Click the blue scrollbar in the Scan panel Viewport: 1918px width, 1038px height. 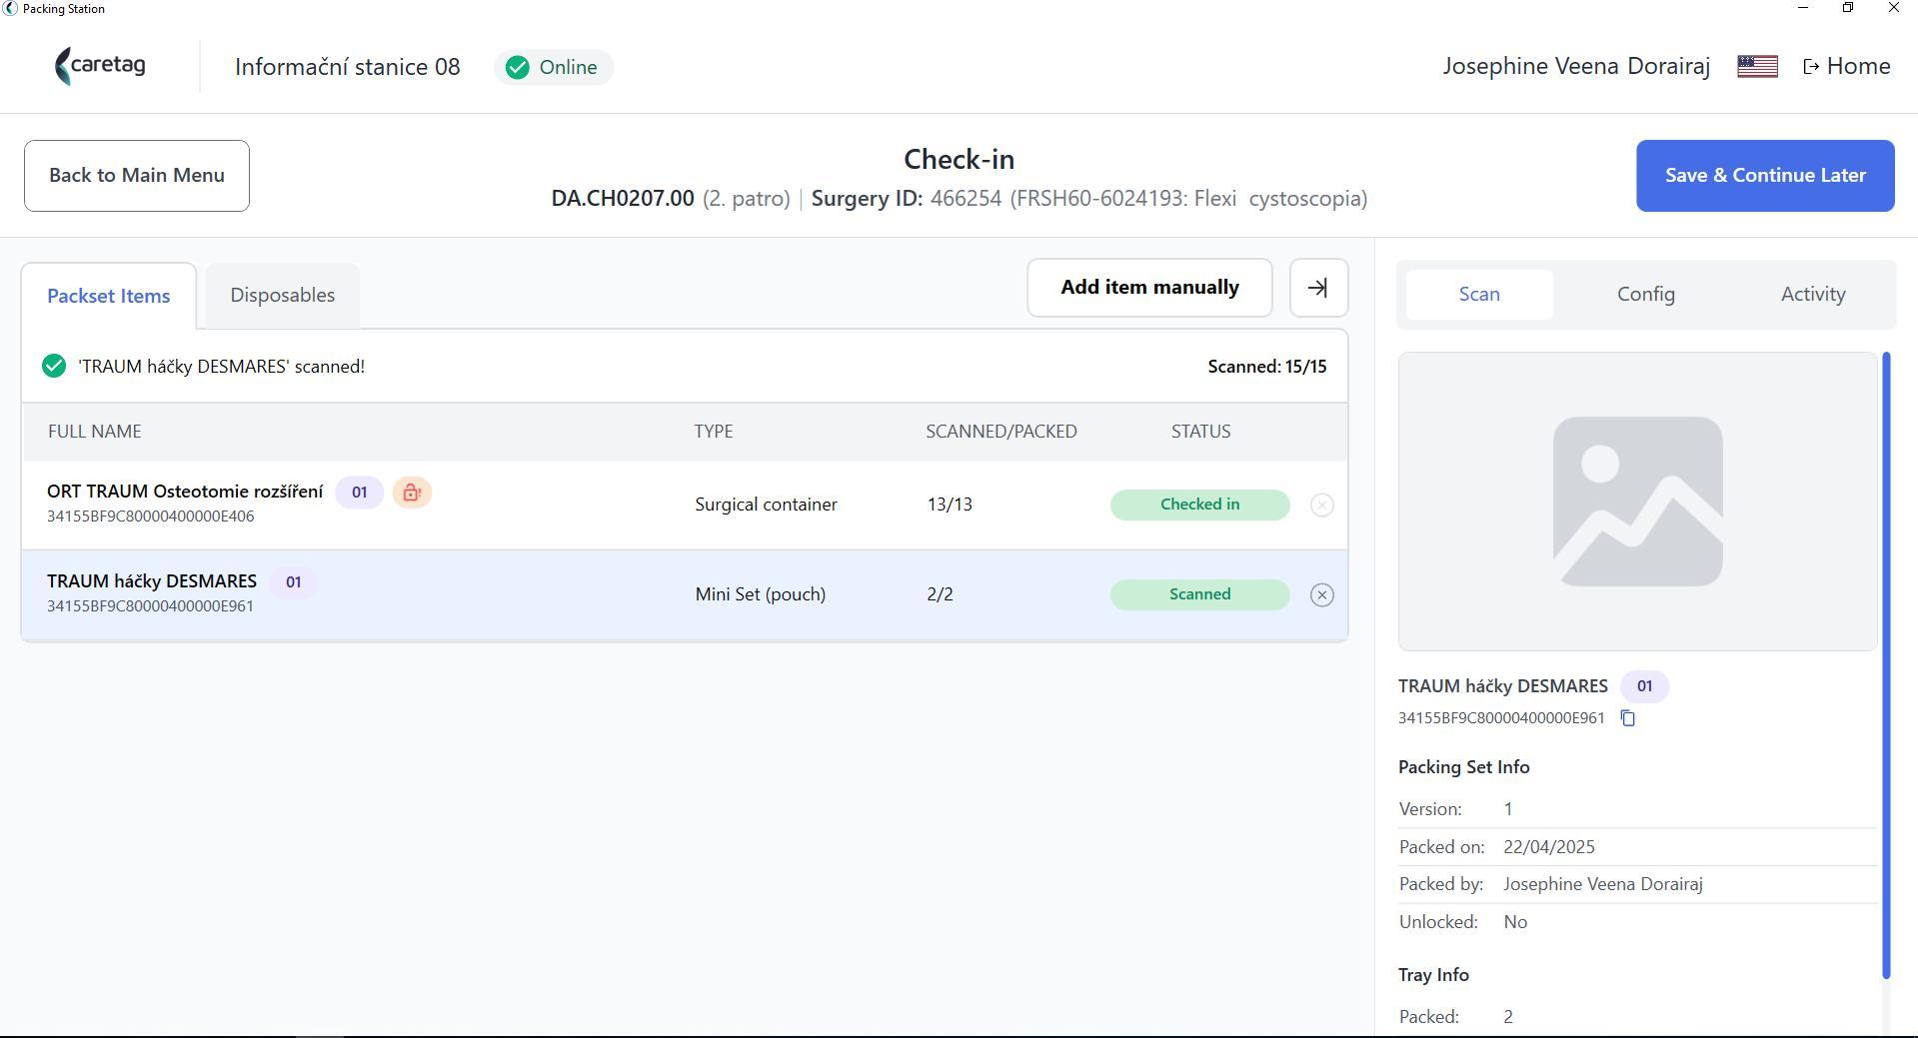[x=1886, y=665]
